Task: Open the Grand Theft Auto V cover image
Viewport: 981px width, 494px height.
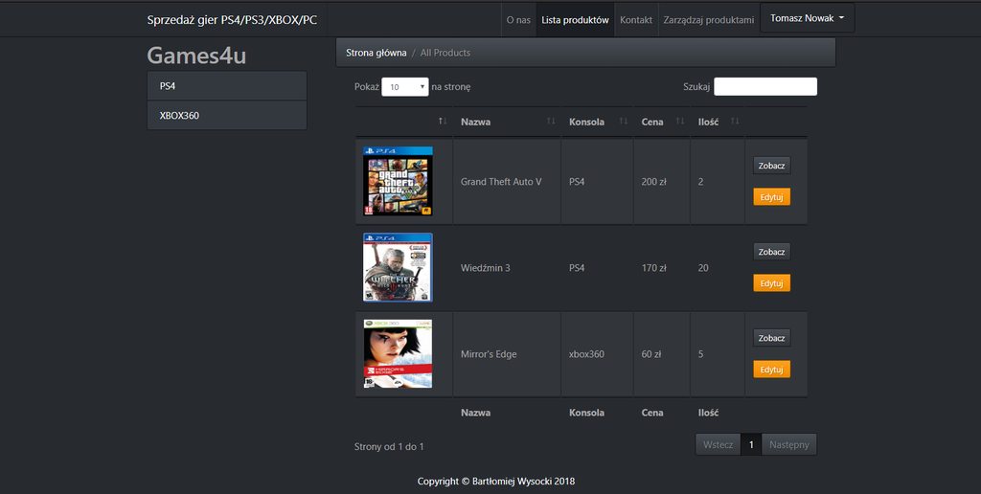Action: (398, 181)
